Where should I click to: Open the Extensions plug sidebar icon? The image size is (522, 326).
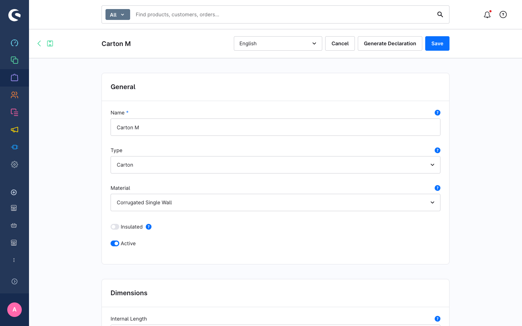click(14, 147)
